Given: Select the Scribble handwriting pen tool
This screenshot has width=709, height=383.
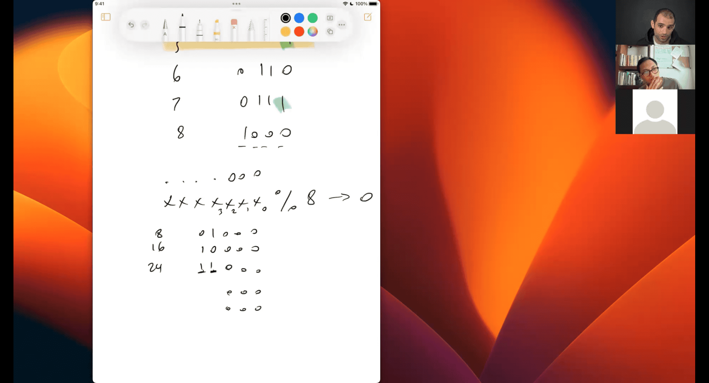Looking at the screenshot, I should point(165,29).
